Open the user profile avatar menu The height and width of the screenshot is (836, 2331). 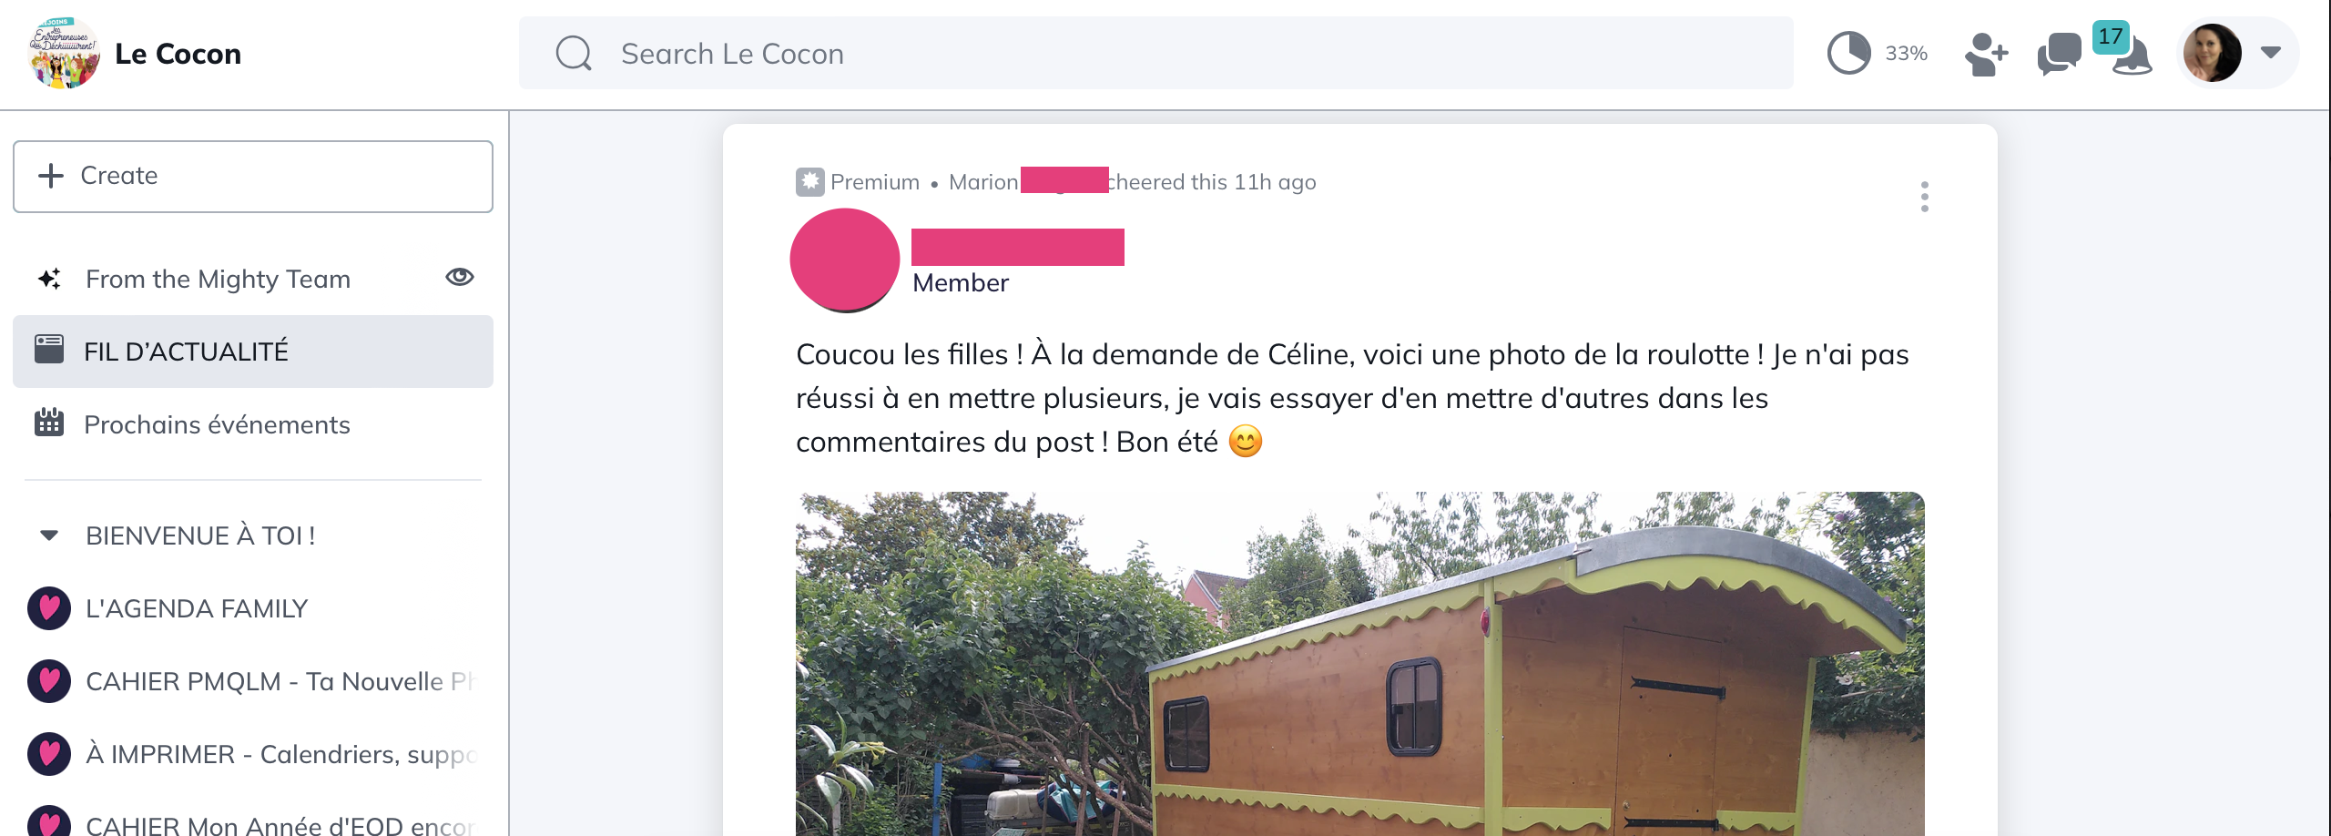2212,53
